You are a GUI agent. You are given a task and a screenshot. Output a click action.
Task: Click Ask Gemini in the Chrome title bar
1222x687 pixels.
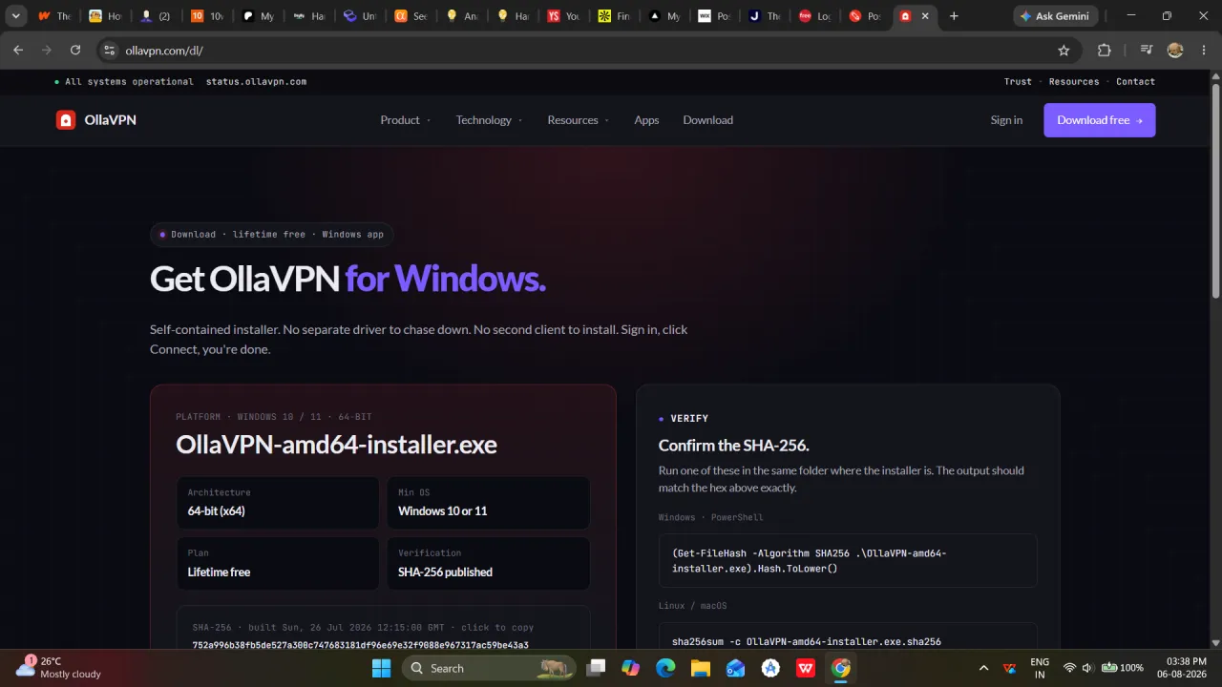(x=1055, y=16)
